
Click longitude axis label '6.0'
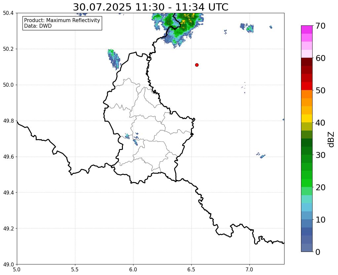pyautogui.click(x=133, y=269)
